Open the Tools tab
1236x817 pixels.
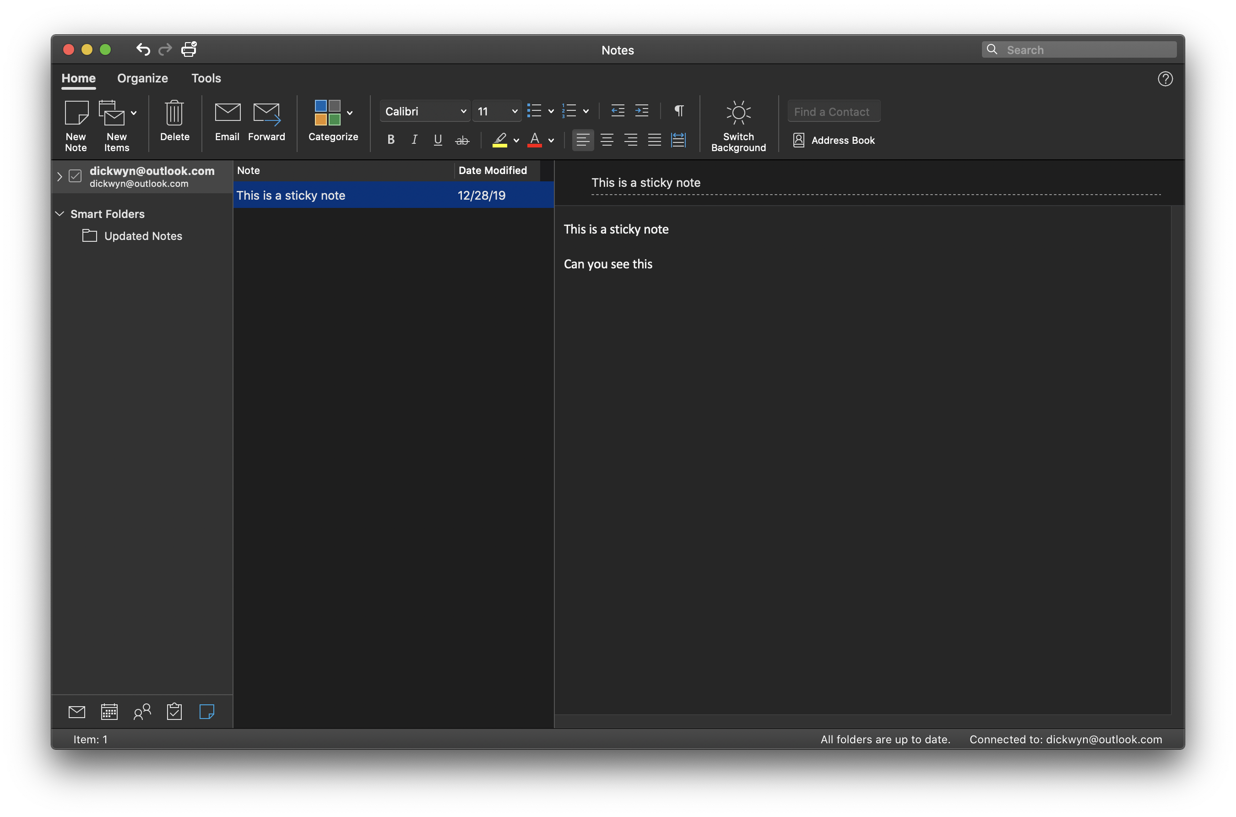click(x=206, y=78)
